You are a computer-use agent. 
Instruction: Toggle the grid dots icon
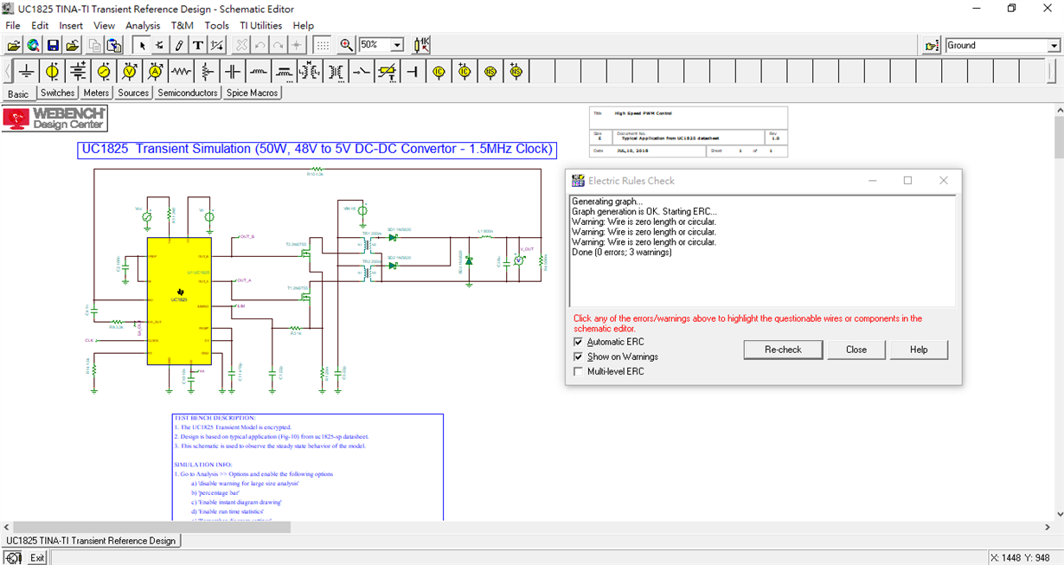click(322, 45)
